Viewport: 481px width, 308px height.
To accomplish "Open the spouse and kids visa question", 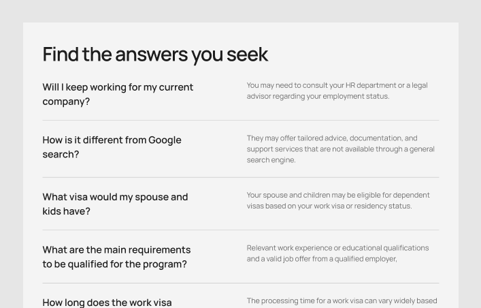I will coord(115,204).
